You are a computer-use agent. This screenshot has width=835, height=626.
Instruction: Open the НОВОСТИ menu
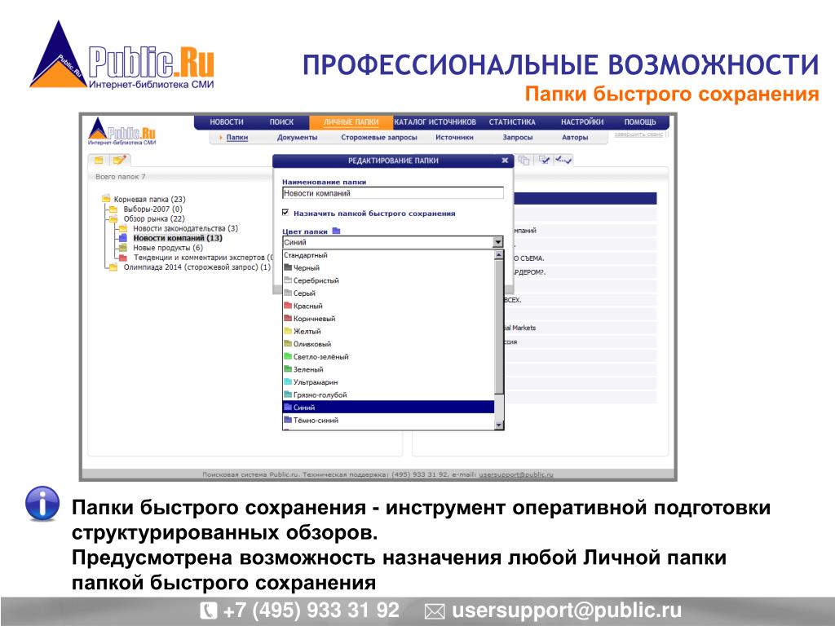tap(227, 122)
